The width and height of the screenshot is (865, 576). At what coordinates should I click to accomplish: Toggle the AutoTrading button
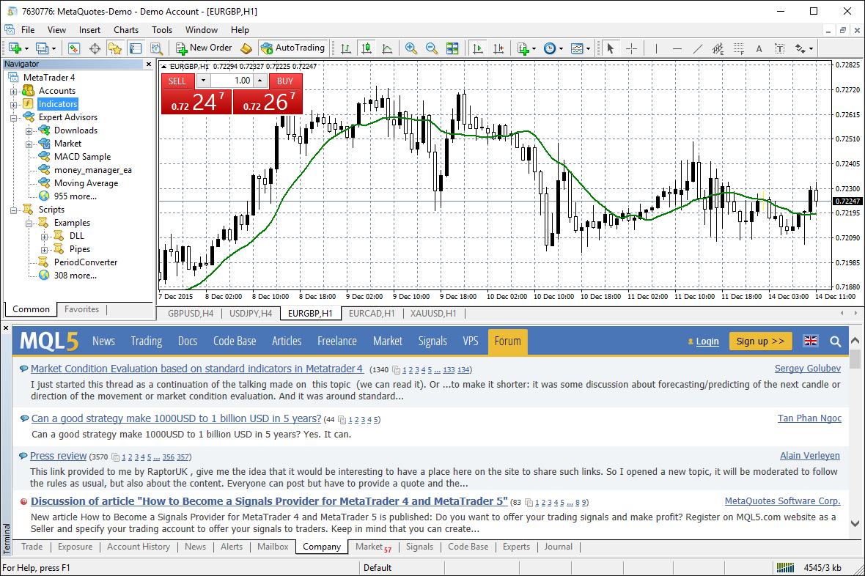292,48
